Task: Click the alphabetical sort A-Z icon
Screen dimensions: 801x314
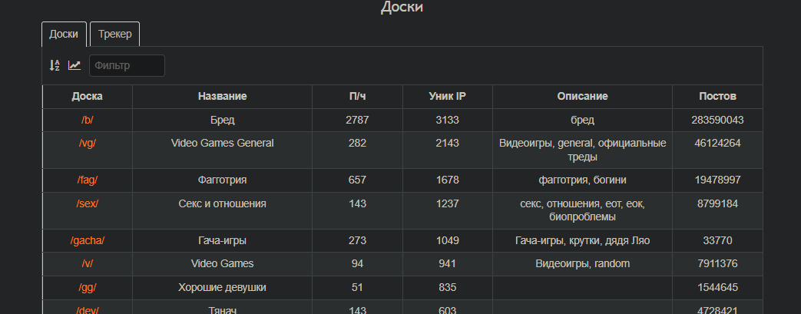Action: point(55,66)
